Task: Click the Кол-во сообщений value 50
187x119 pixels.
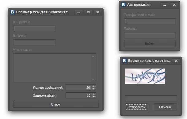Action: pyautogui.click(x=88, y=87)
